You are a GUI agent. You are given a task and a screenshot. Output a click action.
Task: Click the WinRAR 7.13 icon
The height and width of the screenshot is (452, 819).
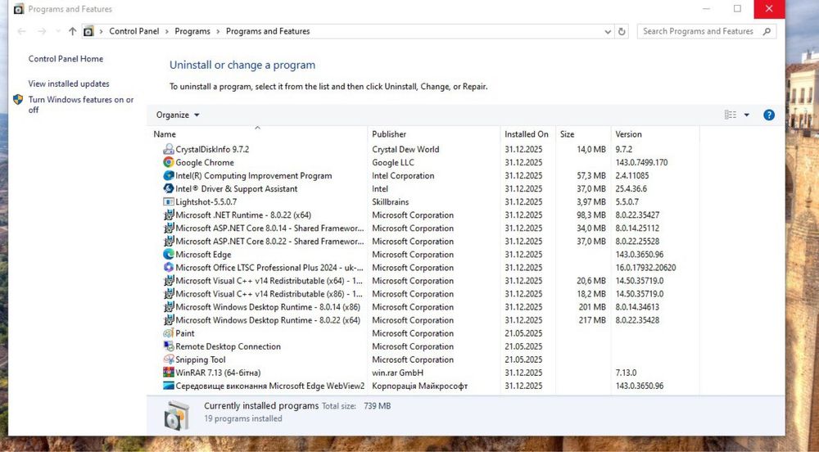(168, 373)
